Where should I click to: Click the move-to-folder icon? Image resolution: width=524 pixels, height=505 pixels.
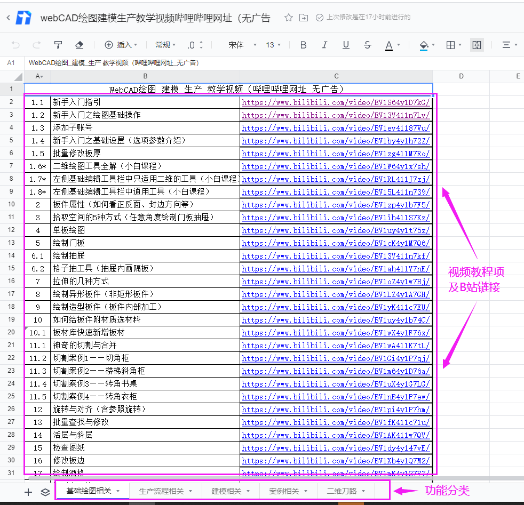304,18
